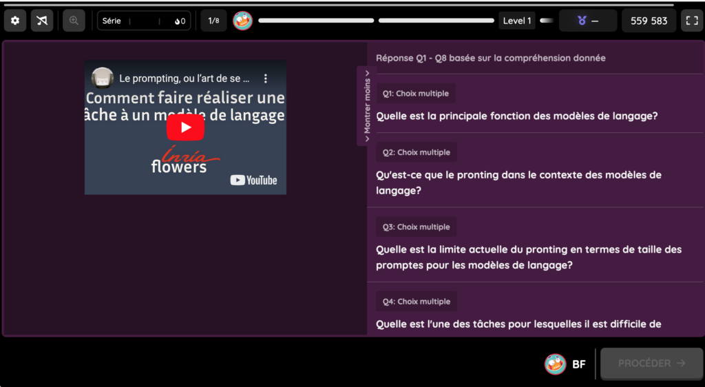Click the 559 583 points score

coord(649,21)
